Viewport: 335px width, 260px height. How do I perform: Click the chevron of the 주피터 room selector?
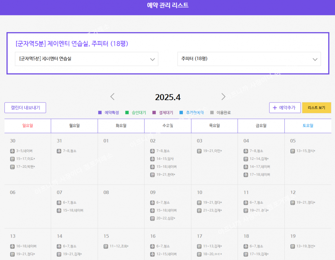click(x=315, y=59)
